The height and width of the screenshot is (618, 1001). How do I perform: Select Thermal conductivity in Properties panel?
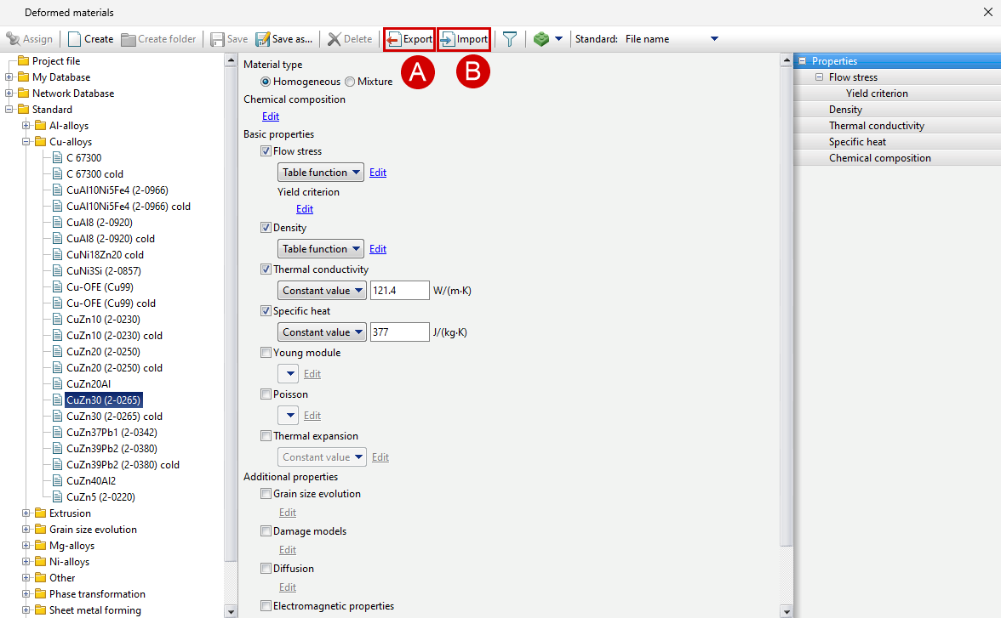point(876,126)
